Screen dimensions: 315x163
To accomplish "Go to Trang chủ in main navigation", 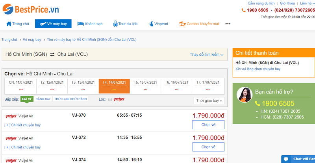I will (18, 24).
